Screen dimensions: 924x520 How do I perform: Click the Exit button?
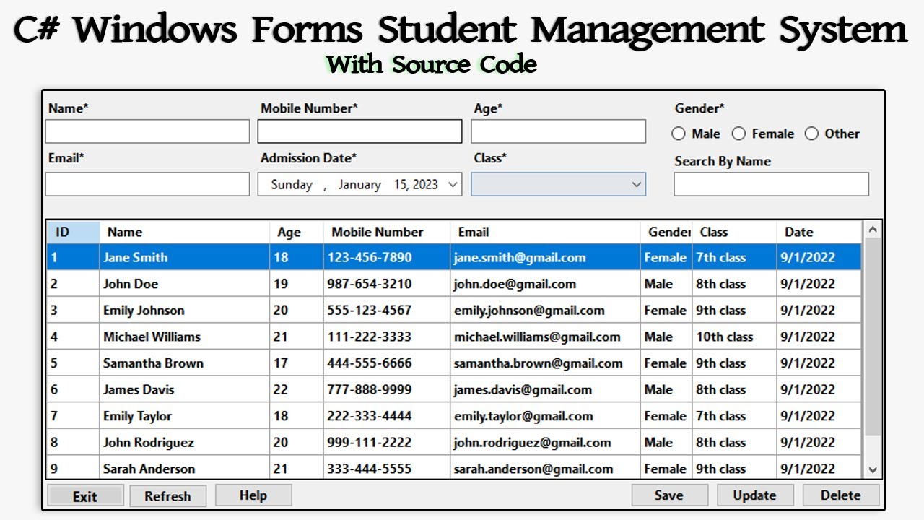tap(85, 496)
